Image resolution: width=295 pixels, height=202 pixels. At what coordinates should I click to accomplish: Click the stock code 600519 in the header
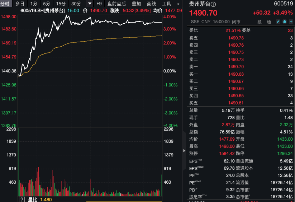283,4
